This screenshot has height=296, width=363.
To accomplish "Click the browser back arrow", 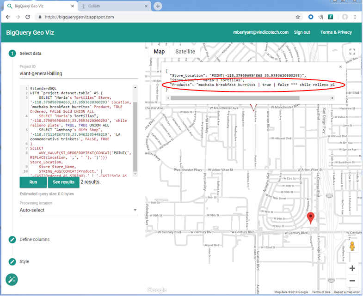I will [x=8, y=17].
